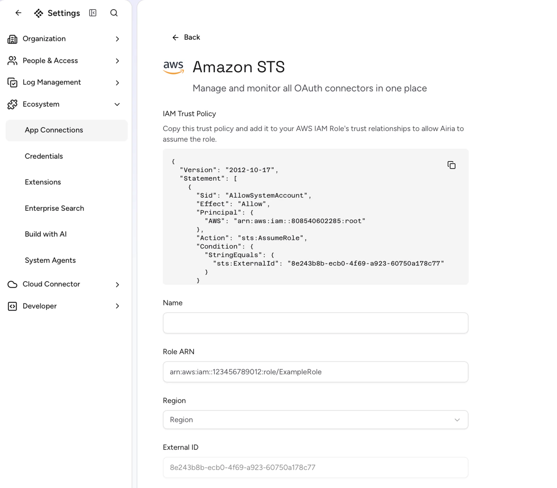Click the "AllowSystemAccount" Sid line

(254, 195)
